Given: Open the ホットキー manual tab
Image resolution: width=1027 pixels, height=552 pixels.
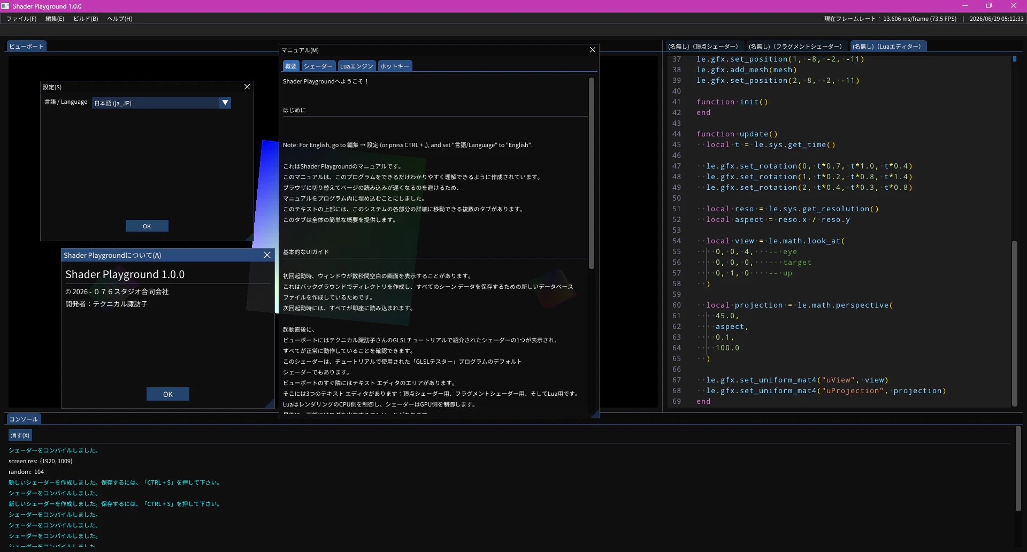Looking at the screenshot, I should [x=395, y=66].
